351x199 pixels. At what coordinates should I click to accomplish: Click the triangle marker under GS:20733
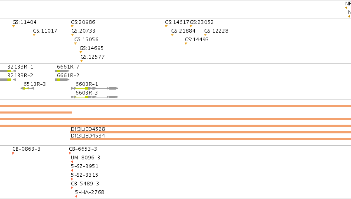pos(73,35)
